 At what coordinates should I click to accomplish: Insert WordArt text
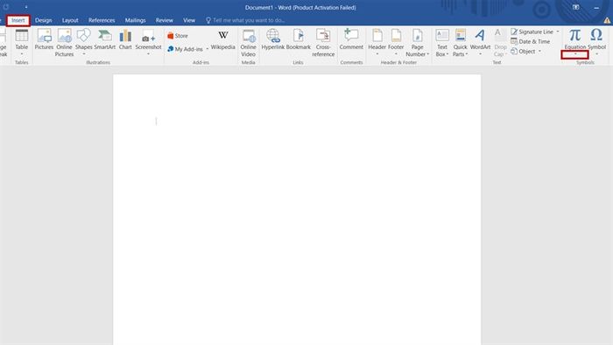click(x=480, y=42)
